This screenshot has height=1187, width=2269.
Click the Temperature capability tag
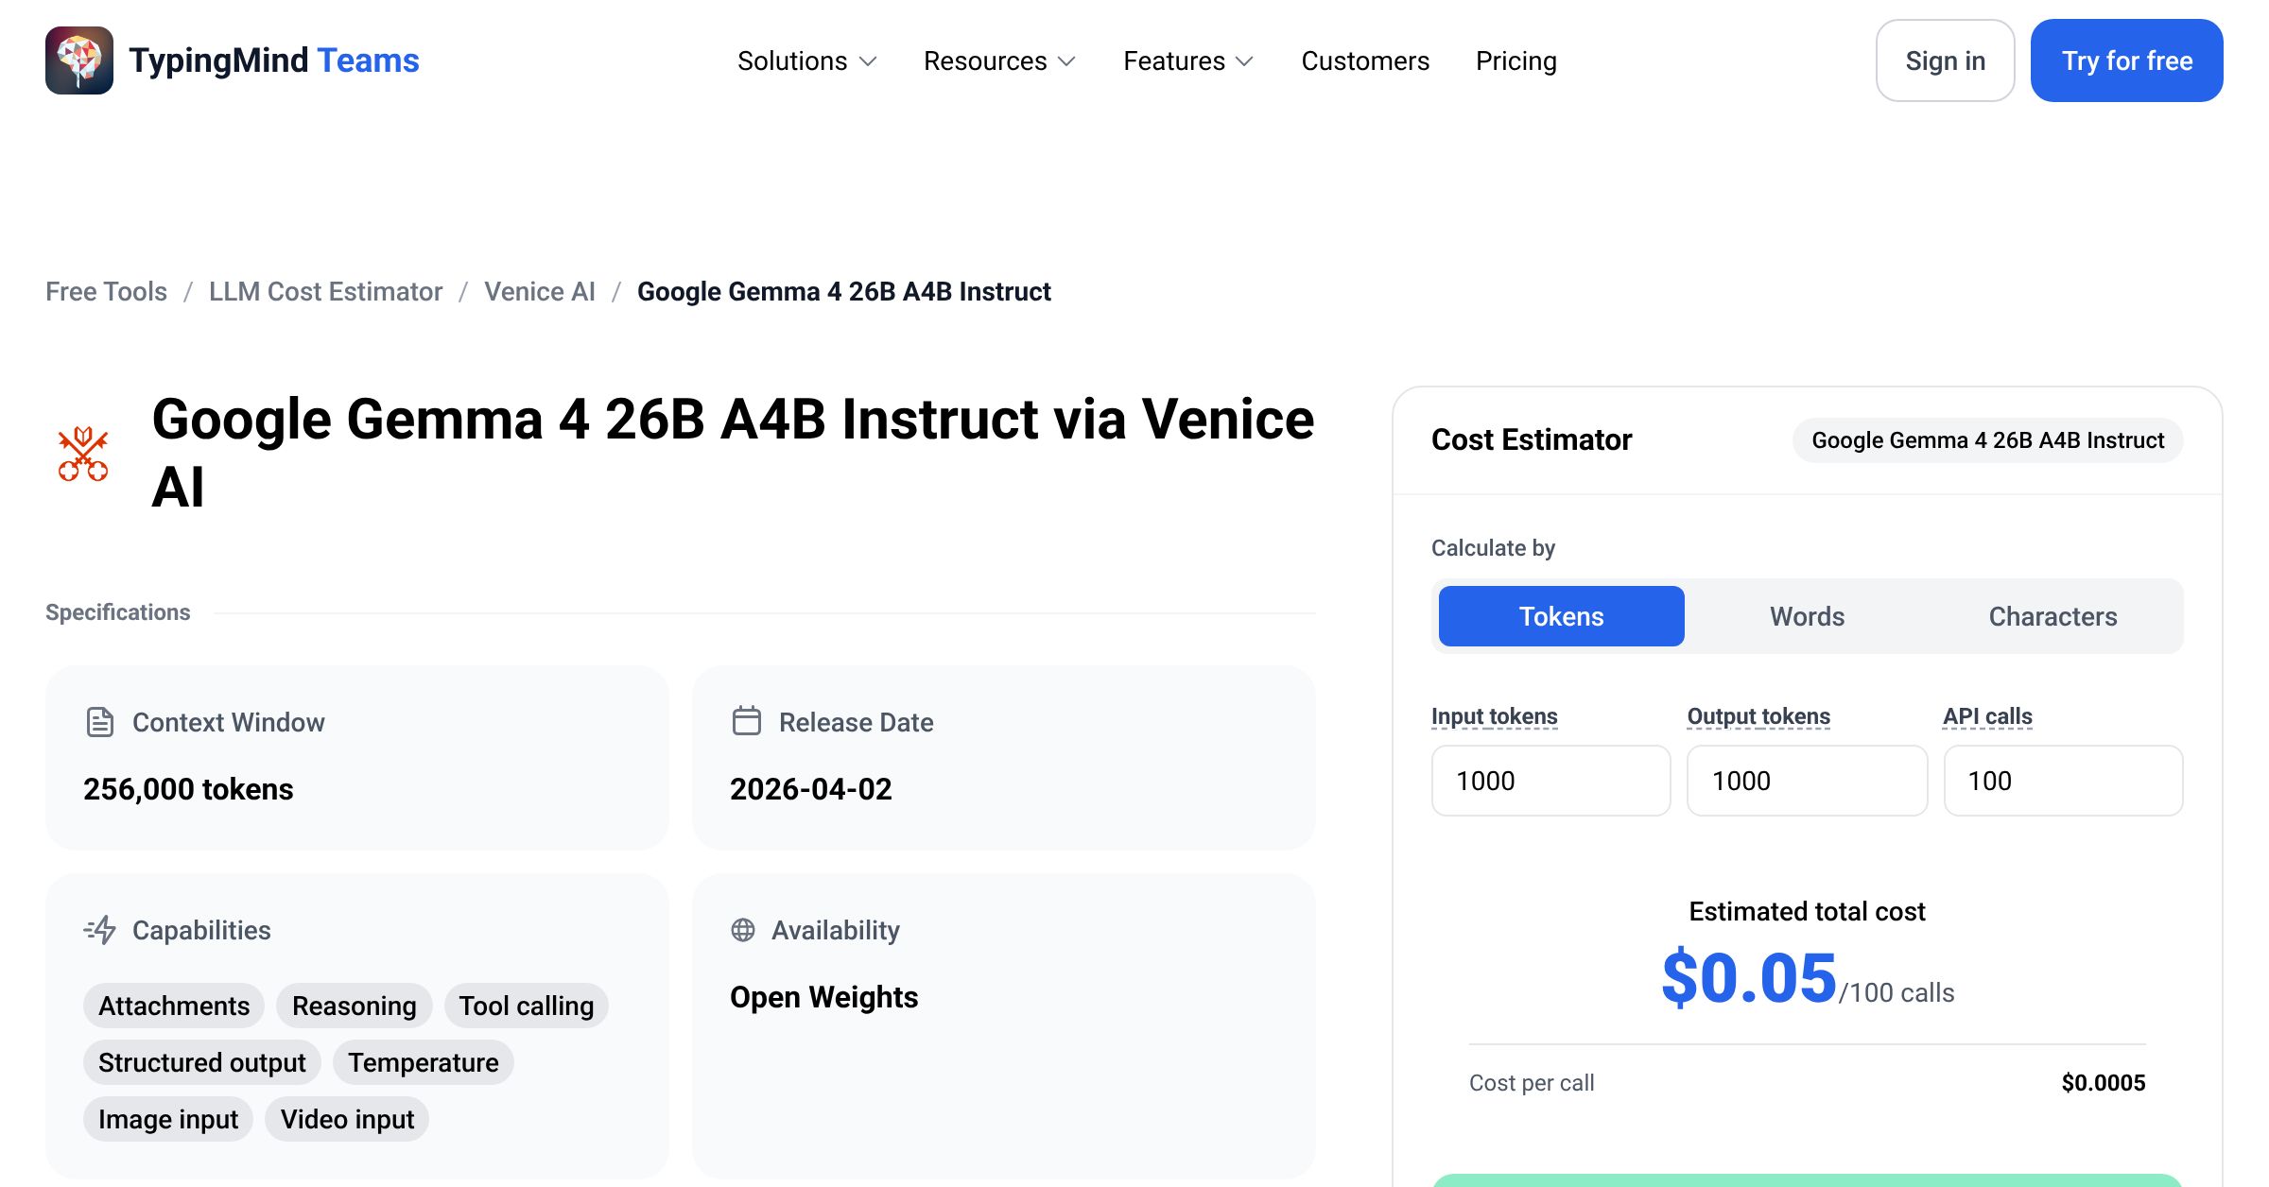(x=423, y=1062)
